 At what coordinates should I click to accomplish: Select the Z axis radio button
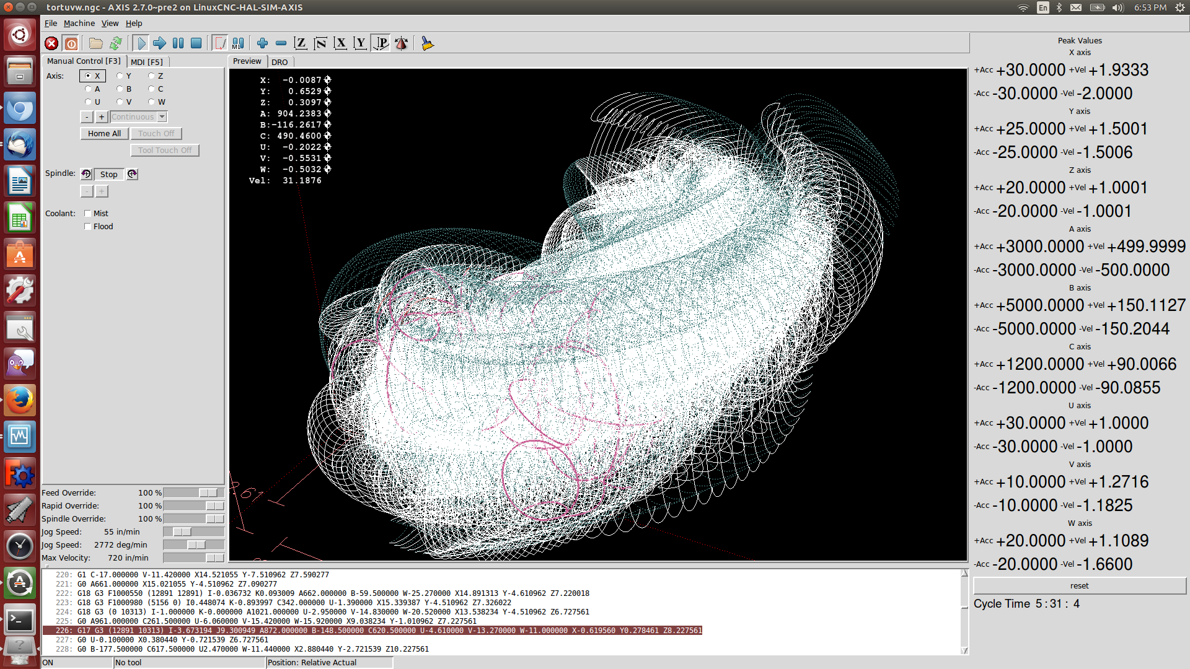click(156, 76)
